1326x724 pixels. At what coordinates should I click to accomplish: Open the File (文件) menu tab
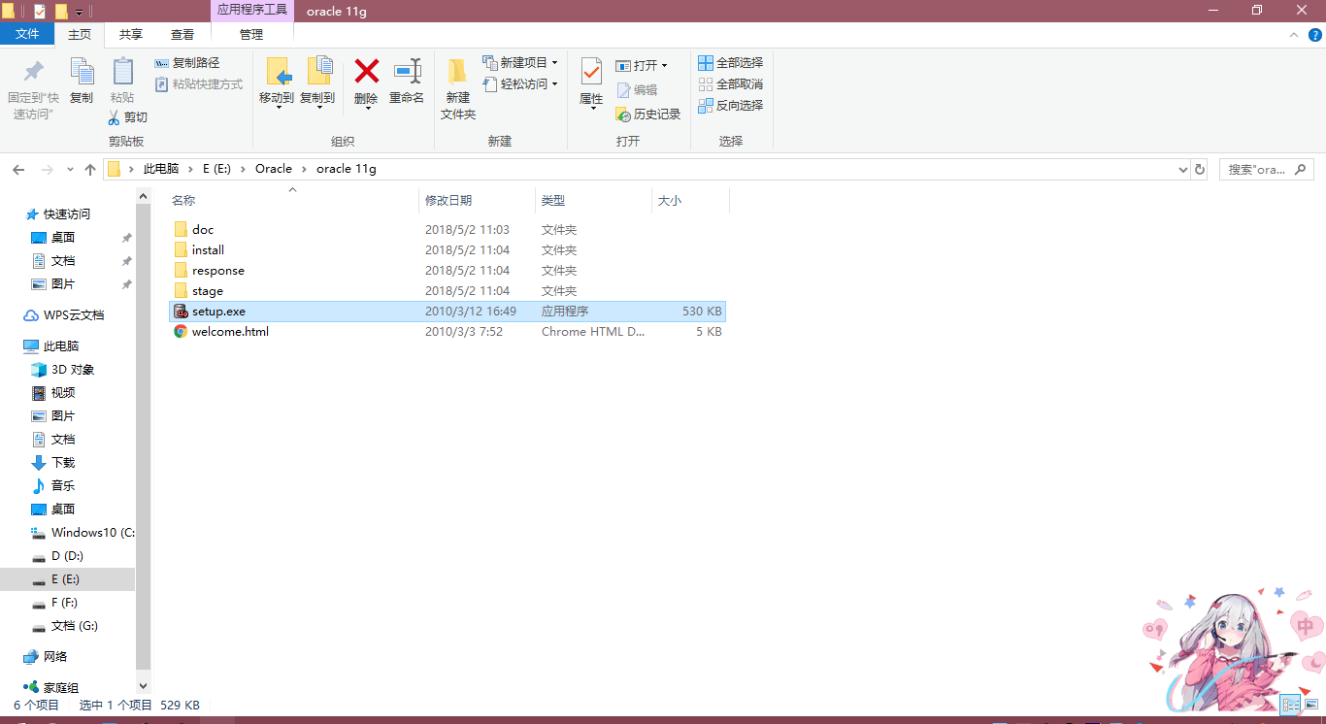pos(27,34)
